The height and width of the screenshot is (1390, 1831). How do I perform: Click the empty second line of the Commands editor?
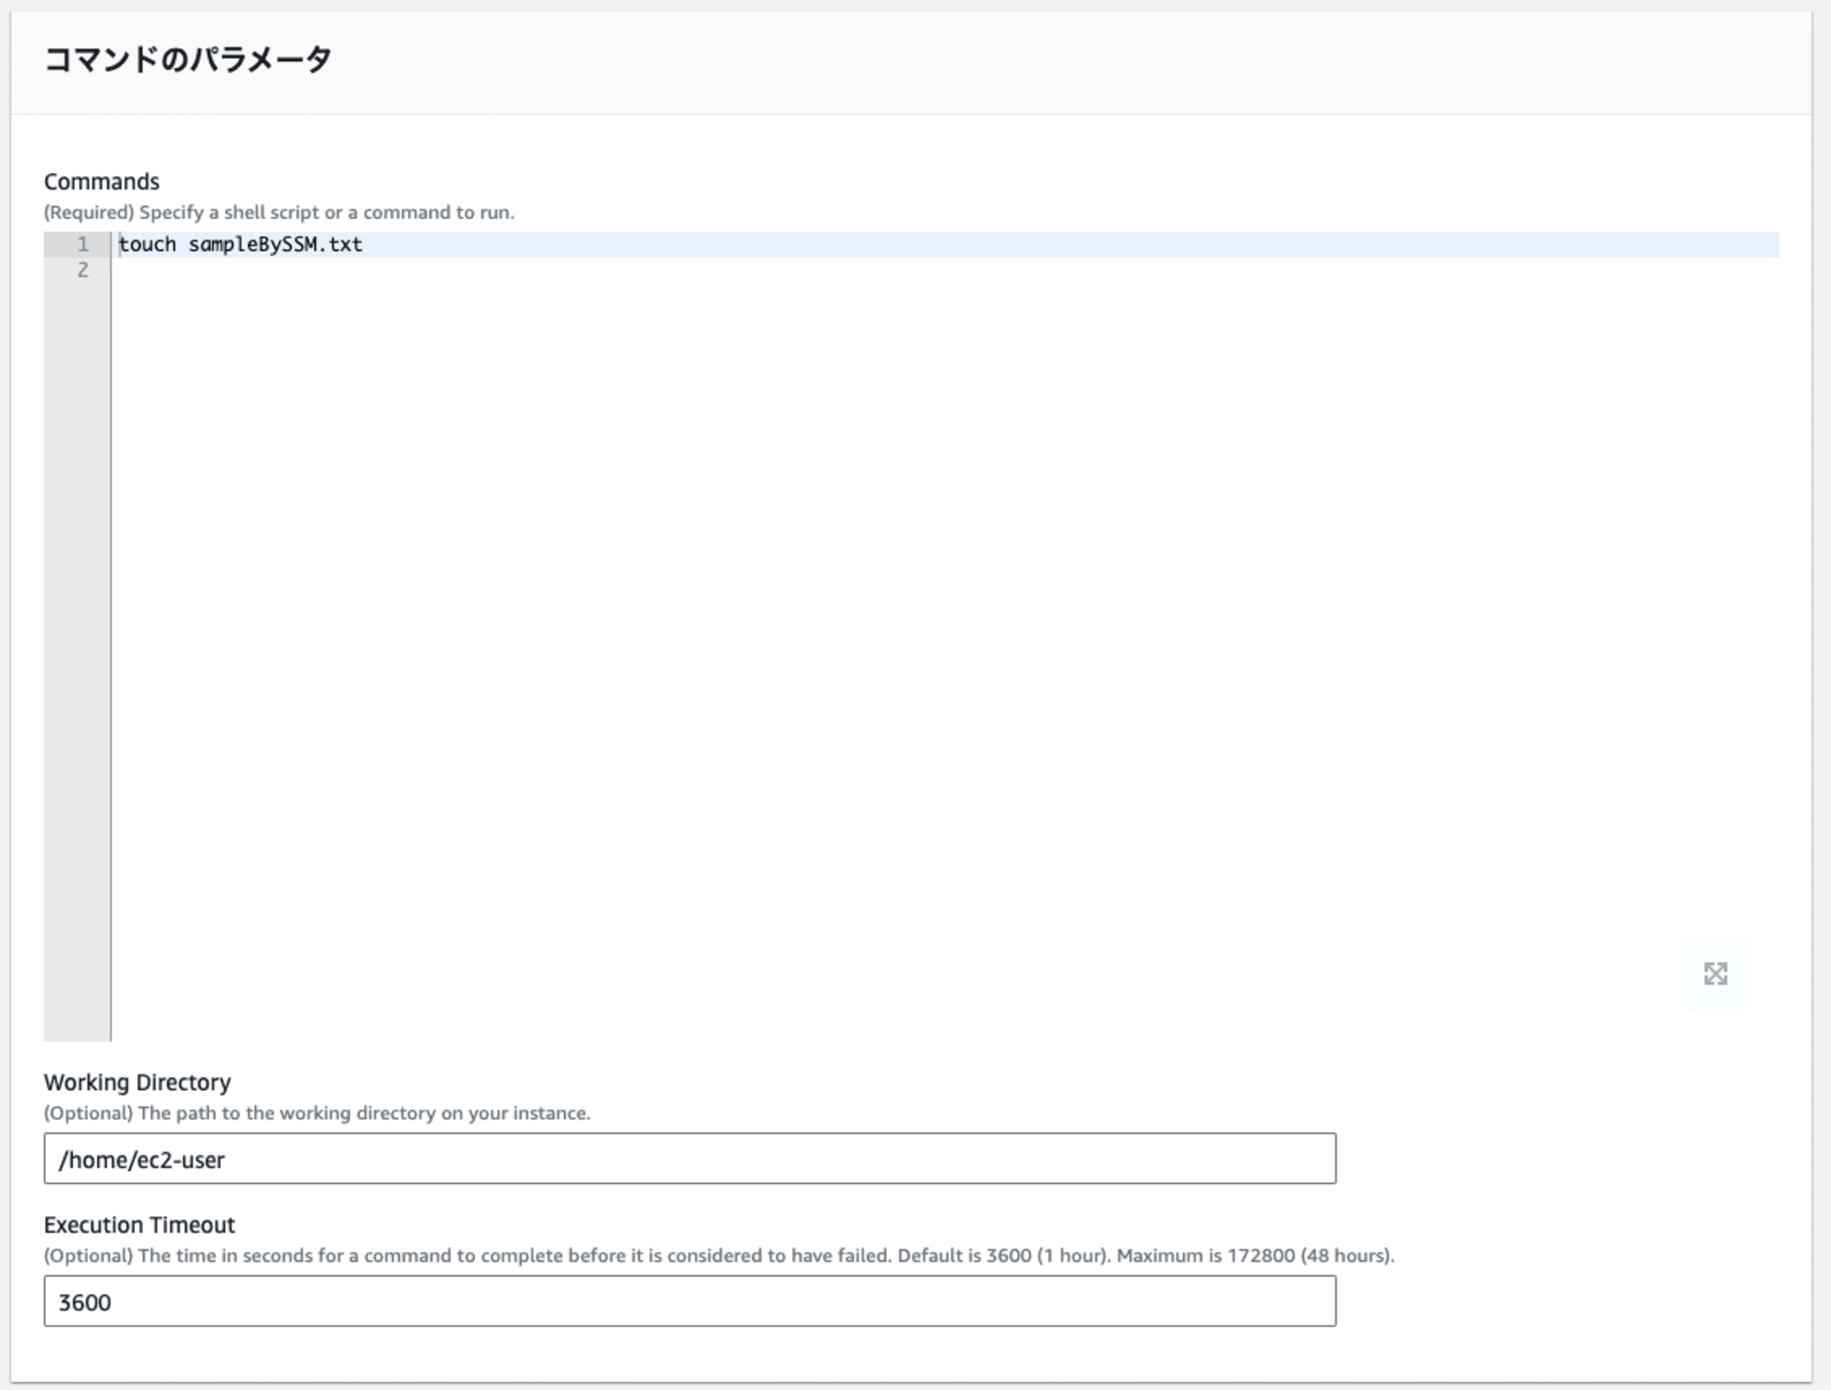(945, 270)
